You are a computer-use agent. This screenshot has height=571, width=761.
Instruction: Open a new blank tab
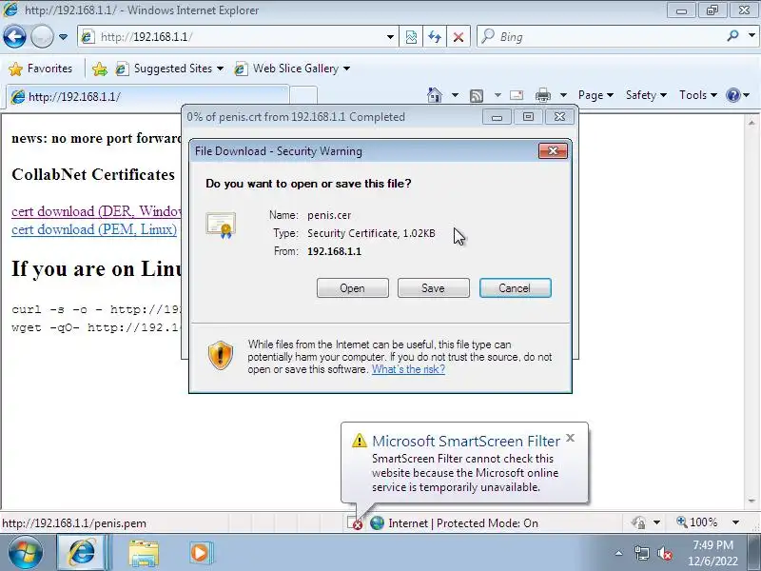[x=303, y=96]
